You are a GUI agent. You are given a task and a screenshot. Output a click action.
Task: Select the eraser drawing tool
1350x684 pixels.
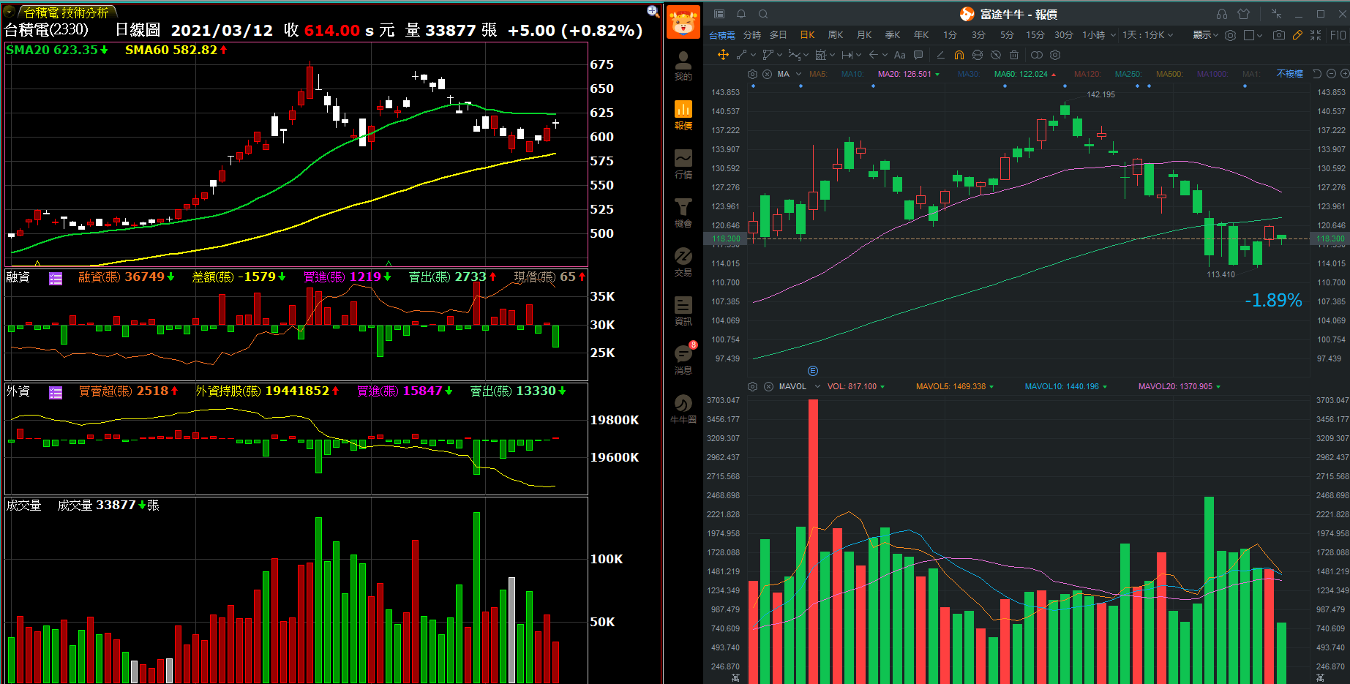point(940,55)
